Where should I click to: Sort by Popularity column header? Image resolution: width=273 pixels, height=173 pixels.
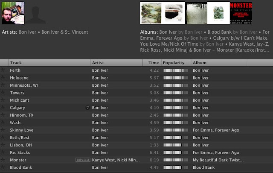click(x=176, y=63)
